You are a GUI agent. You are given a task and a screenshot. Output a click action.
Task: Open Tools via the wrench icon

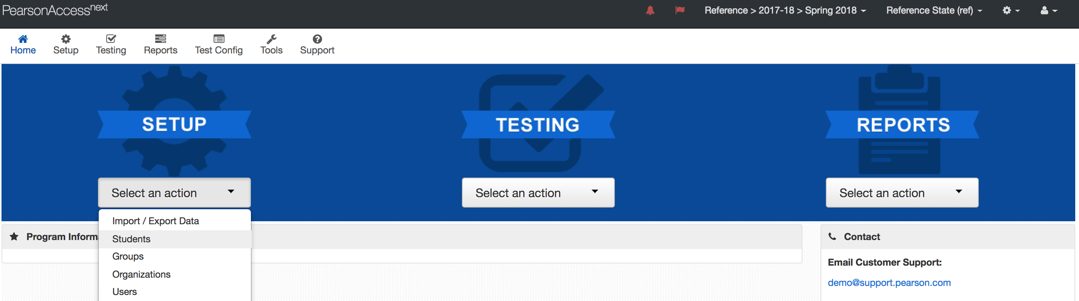pyautogui.click(x=271, y=39)
